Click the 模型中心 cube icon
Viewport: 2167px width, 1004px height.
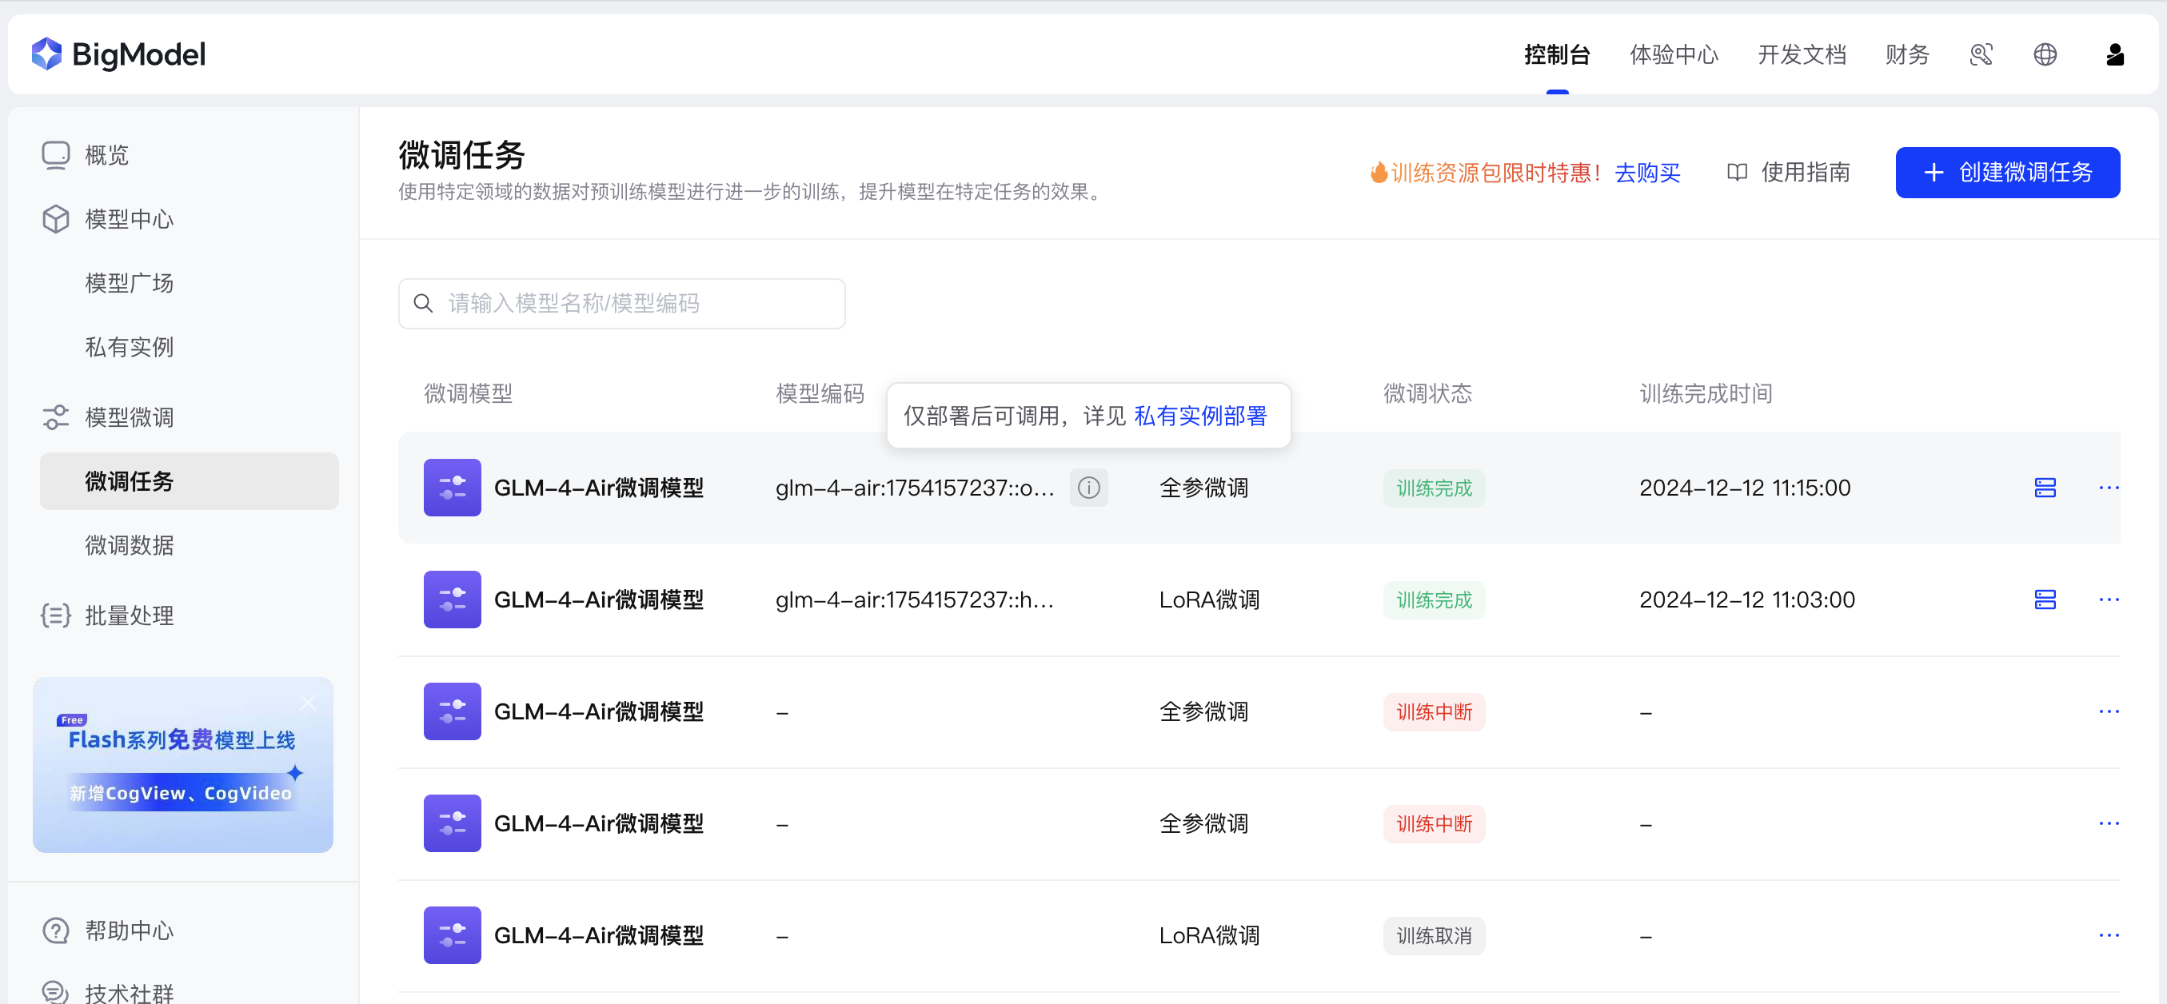coord(55,220)
